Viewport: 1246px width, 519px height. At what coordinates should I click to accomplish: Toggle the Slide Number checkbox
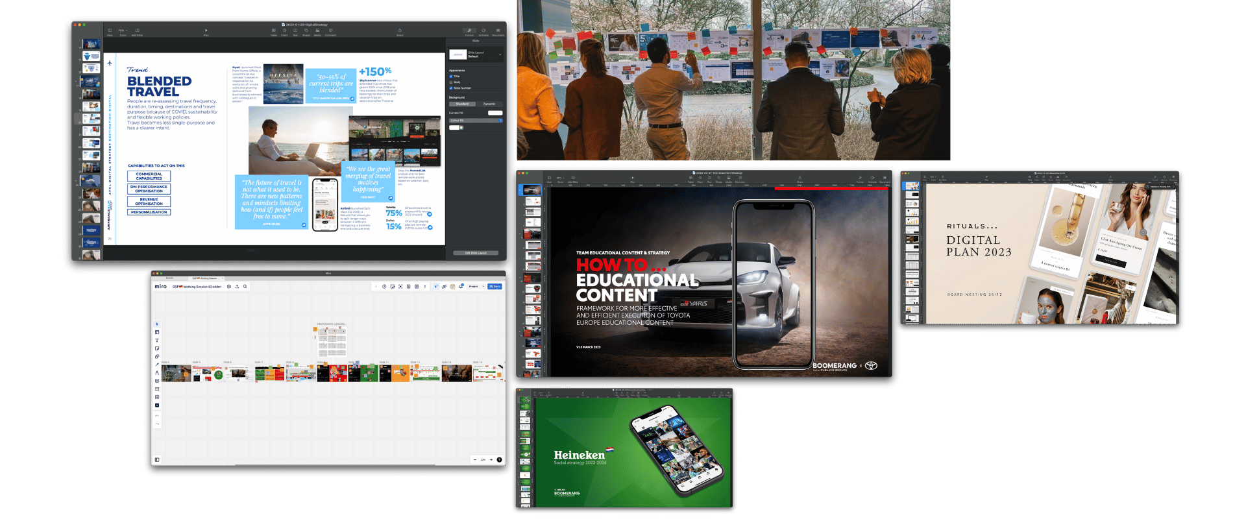(x=451, y=88)
